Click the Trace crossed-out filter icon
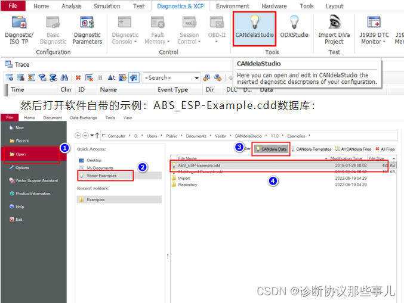The height and width of the screenshot is (303, 404). click(x=53, y=77)
